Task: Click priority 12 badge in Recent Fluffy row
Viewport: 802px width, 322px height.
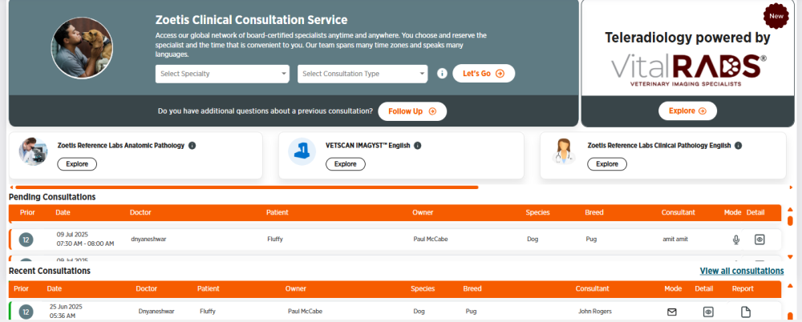Action: [26, 312]
